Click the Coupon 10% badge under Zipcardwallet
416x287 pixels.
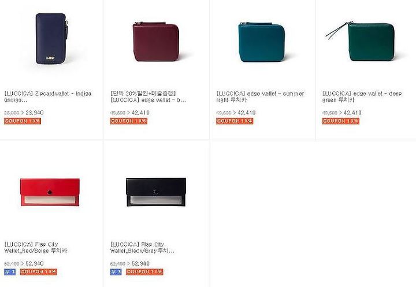[23, 121]
